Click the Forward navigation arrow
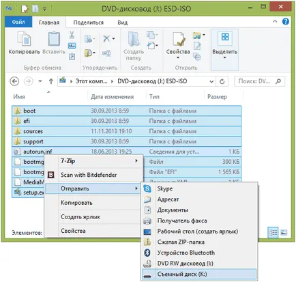 coord(29,81)
